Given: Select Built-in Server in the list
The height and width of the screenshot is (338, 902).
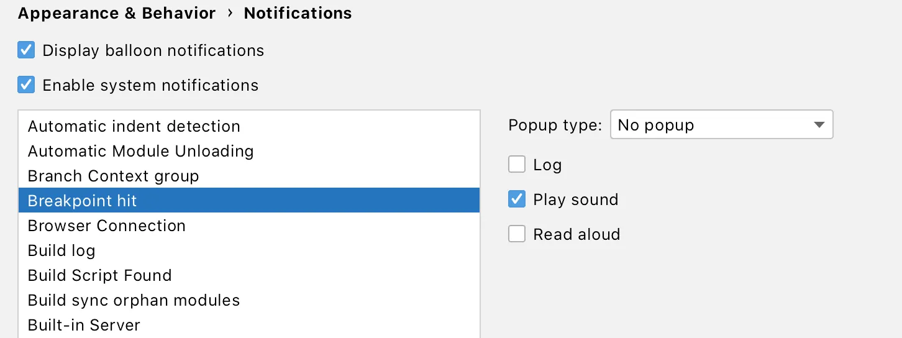Looking at the screenshot, I should pyautogui.click(x=84, y=325).
